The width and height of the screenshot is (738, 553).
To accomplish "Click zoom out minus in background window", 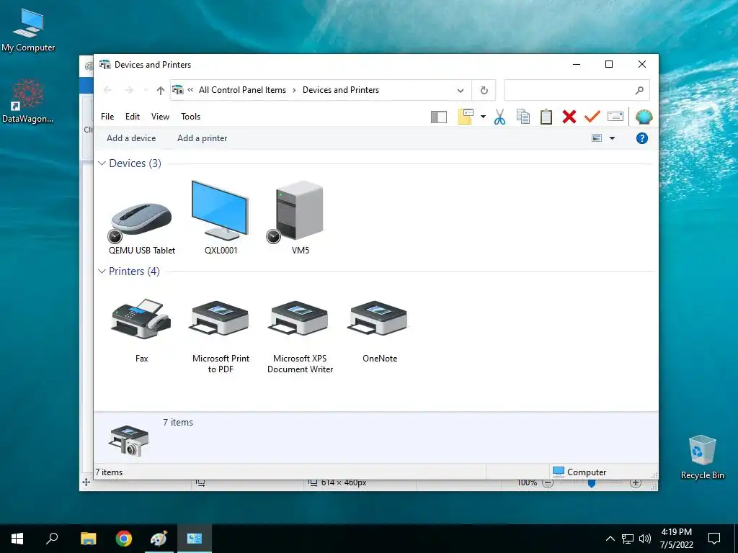I will tap(548, 483).
